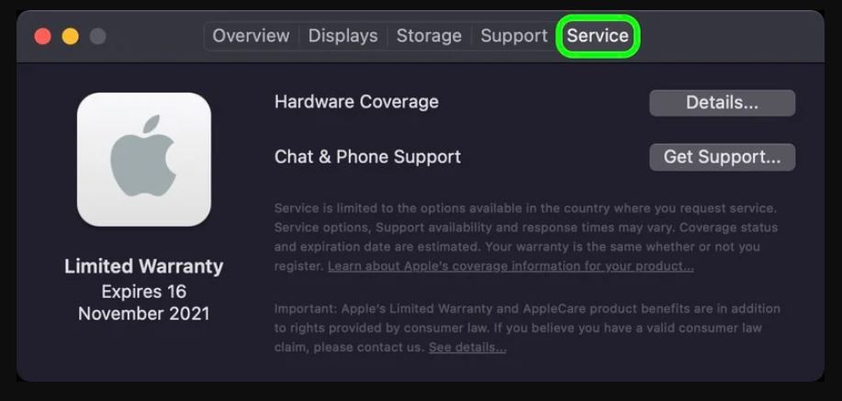842x401 pixels.
Task: Go to the Support tab
Action: (x=514, y=36)
